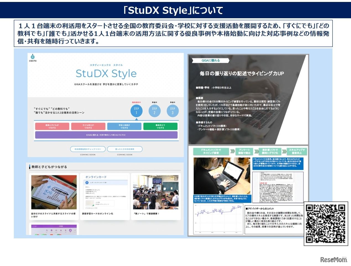
Task: Select the STEP 1 circle
Action: pyautogui.click(x=136, y=111)
